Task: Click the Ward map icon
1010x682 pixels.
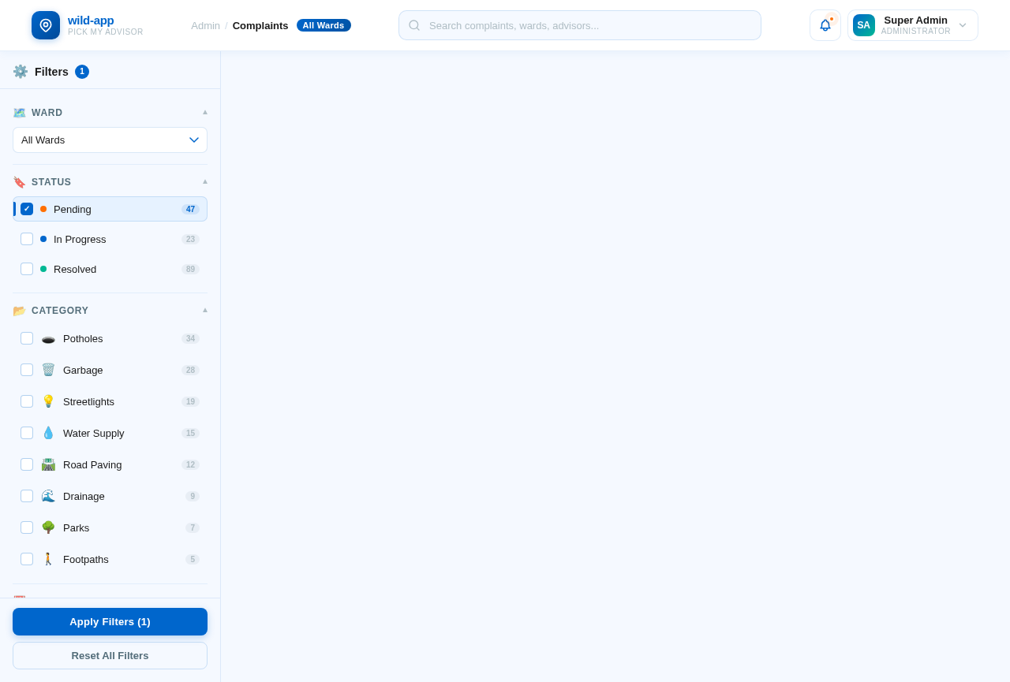Action: point(20,113)
